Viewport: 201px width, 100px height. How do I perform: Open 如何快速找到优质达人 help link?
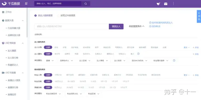[161, 23]
